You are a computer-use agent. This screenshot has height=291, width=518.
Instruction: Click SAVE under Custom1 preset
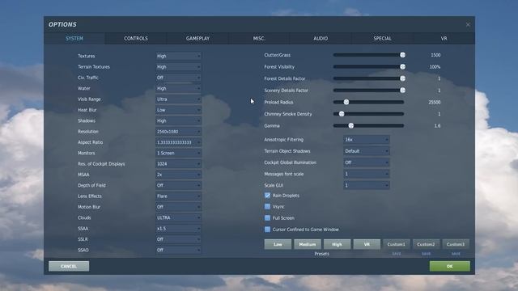397,254
